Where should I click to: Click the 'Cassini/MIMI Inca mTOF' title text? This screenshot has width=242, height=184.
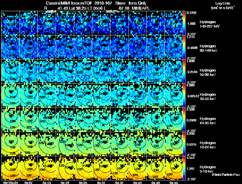tap(69, 3)
